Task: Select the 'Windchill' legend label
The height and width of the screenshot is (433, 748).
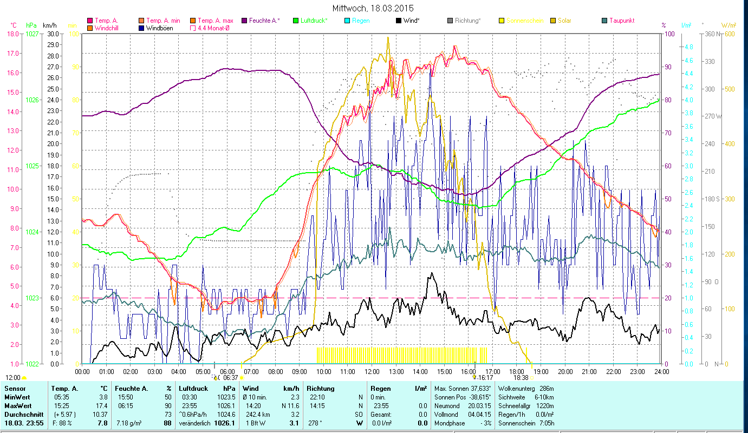Action: point(107,28)
